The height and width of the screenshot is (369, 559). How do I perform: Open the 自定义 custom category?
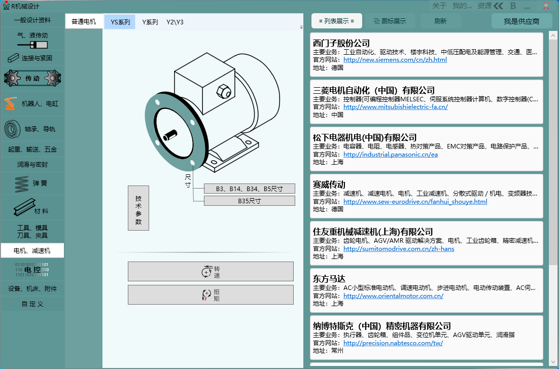[32, 304]
